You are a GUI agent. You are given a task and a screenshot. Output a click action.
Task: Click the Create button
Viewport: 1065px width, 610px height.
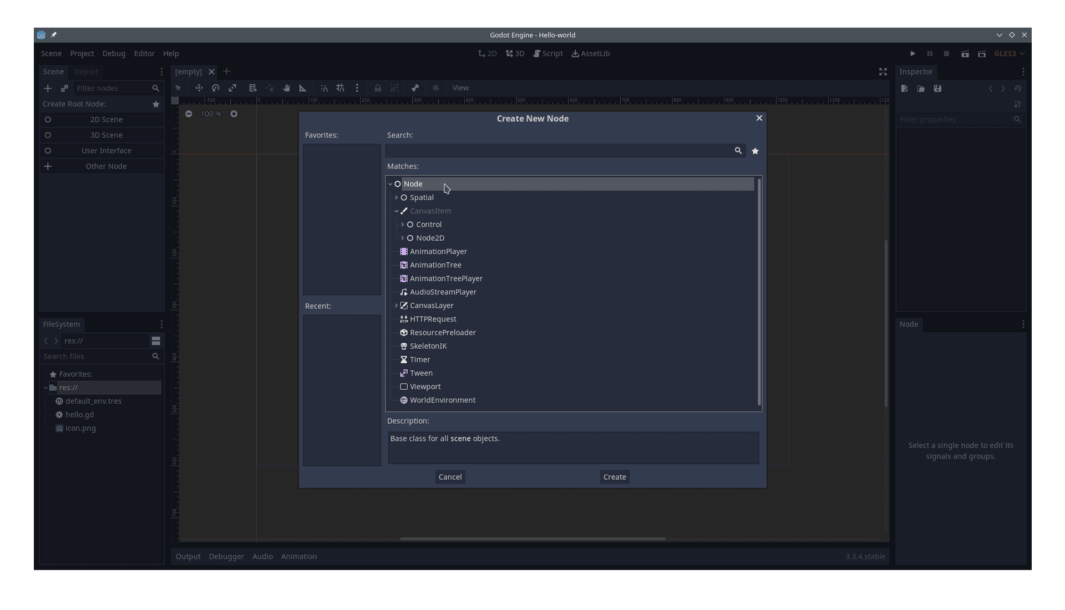pos(615,476)
